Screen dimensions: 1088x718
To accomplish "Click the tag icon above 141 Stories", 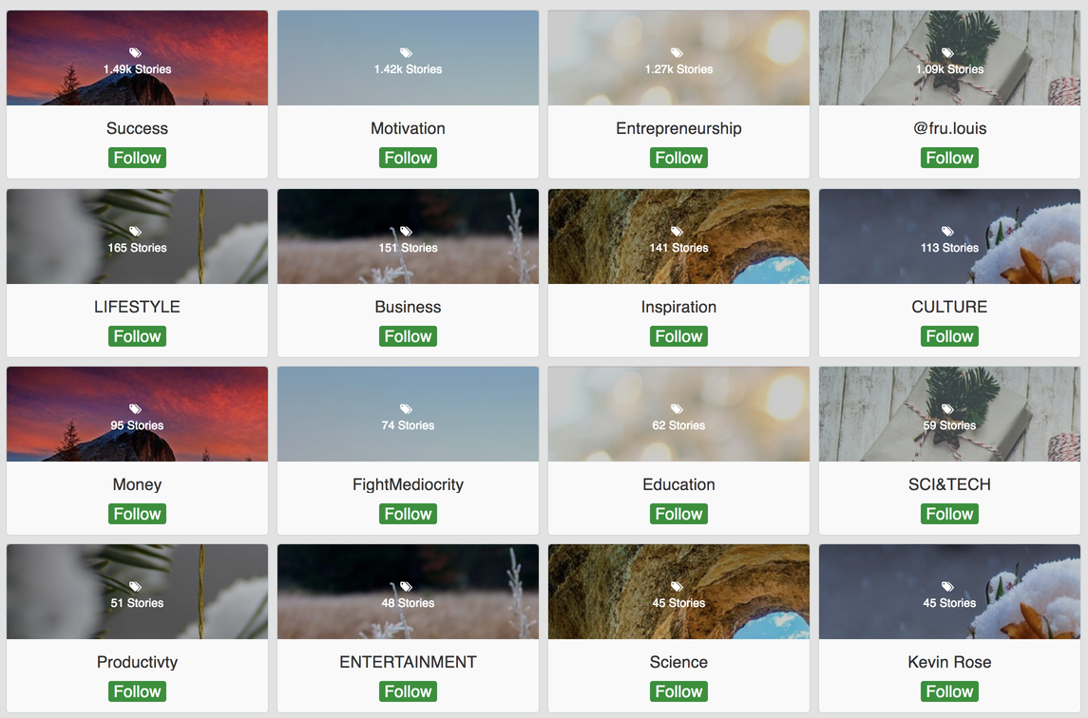I will (x=678, y=231).
